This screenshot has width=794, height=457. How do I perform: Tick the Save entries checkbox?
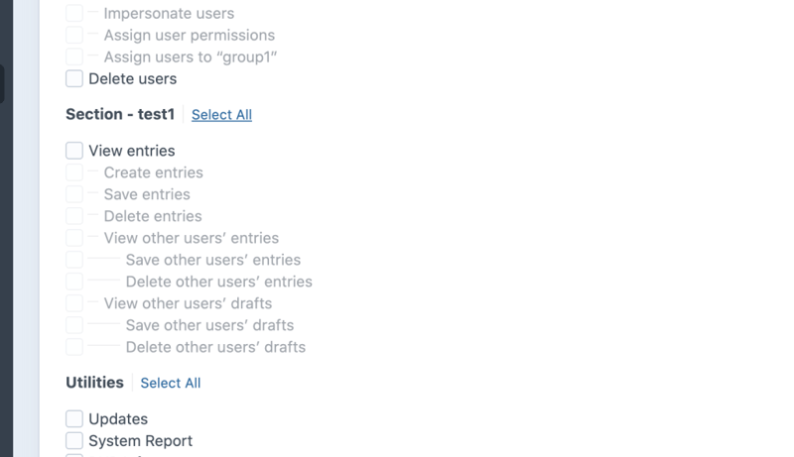click(74, 194)
